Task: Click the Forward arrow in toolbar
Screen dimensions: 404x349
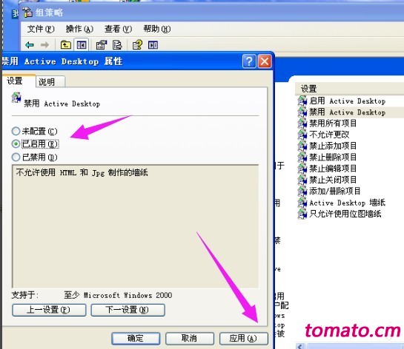Action: coord(44,45)
